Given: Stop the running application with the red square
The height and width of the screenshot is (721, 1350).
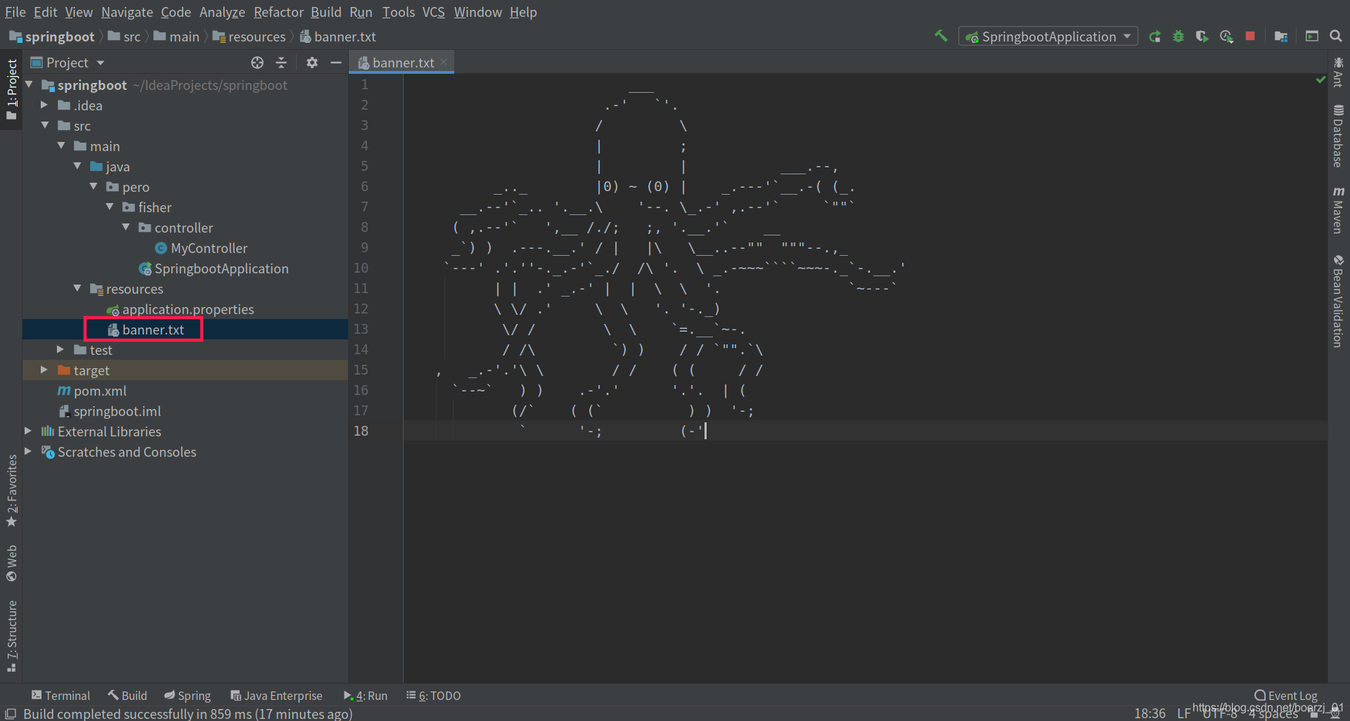Looking at the screenshot, I should [1250, 37].
